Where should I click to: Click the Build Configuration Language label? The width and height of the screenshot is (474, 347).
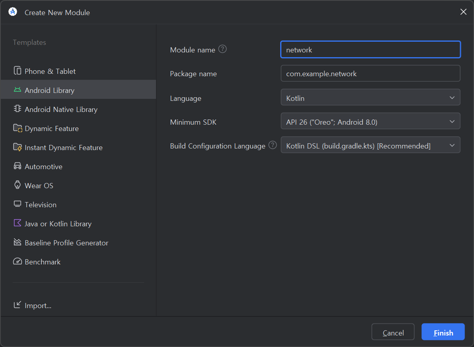218,146
